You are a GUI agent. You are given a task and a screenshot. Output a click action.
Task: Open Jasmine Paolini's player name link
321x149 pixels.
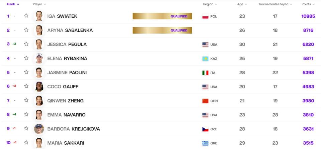pyautogui.click(x=67, y=72)
